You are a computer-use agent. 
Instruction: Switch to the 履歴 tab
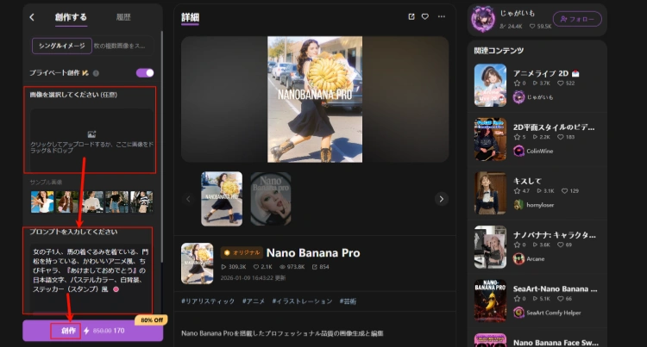coord(123,17)
